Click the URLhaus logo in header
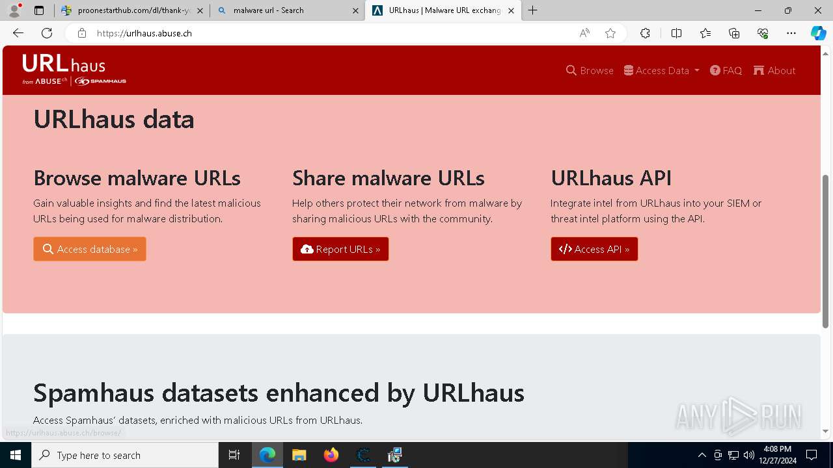 pos(74,70)
